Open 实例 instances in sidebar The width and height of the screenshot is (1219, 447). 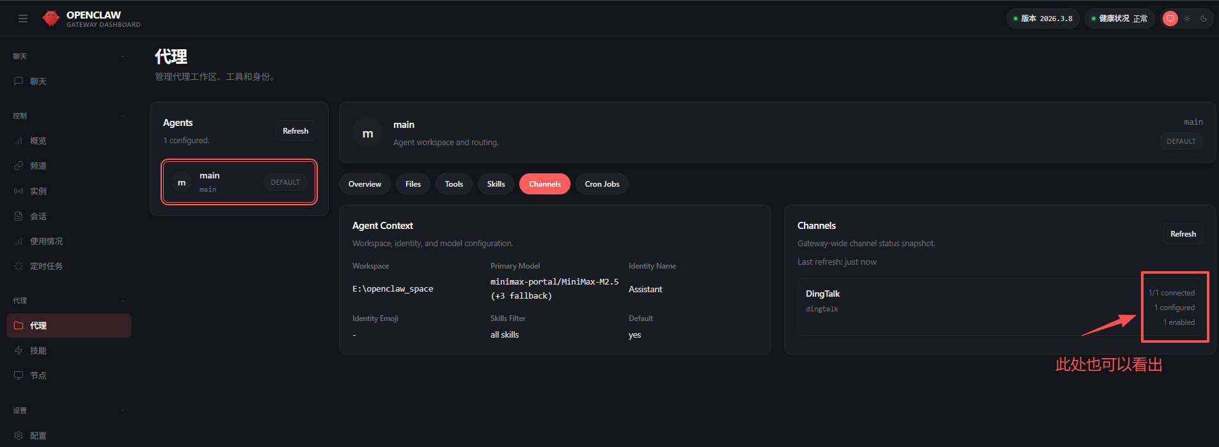(68, 191)
